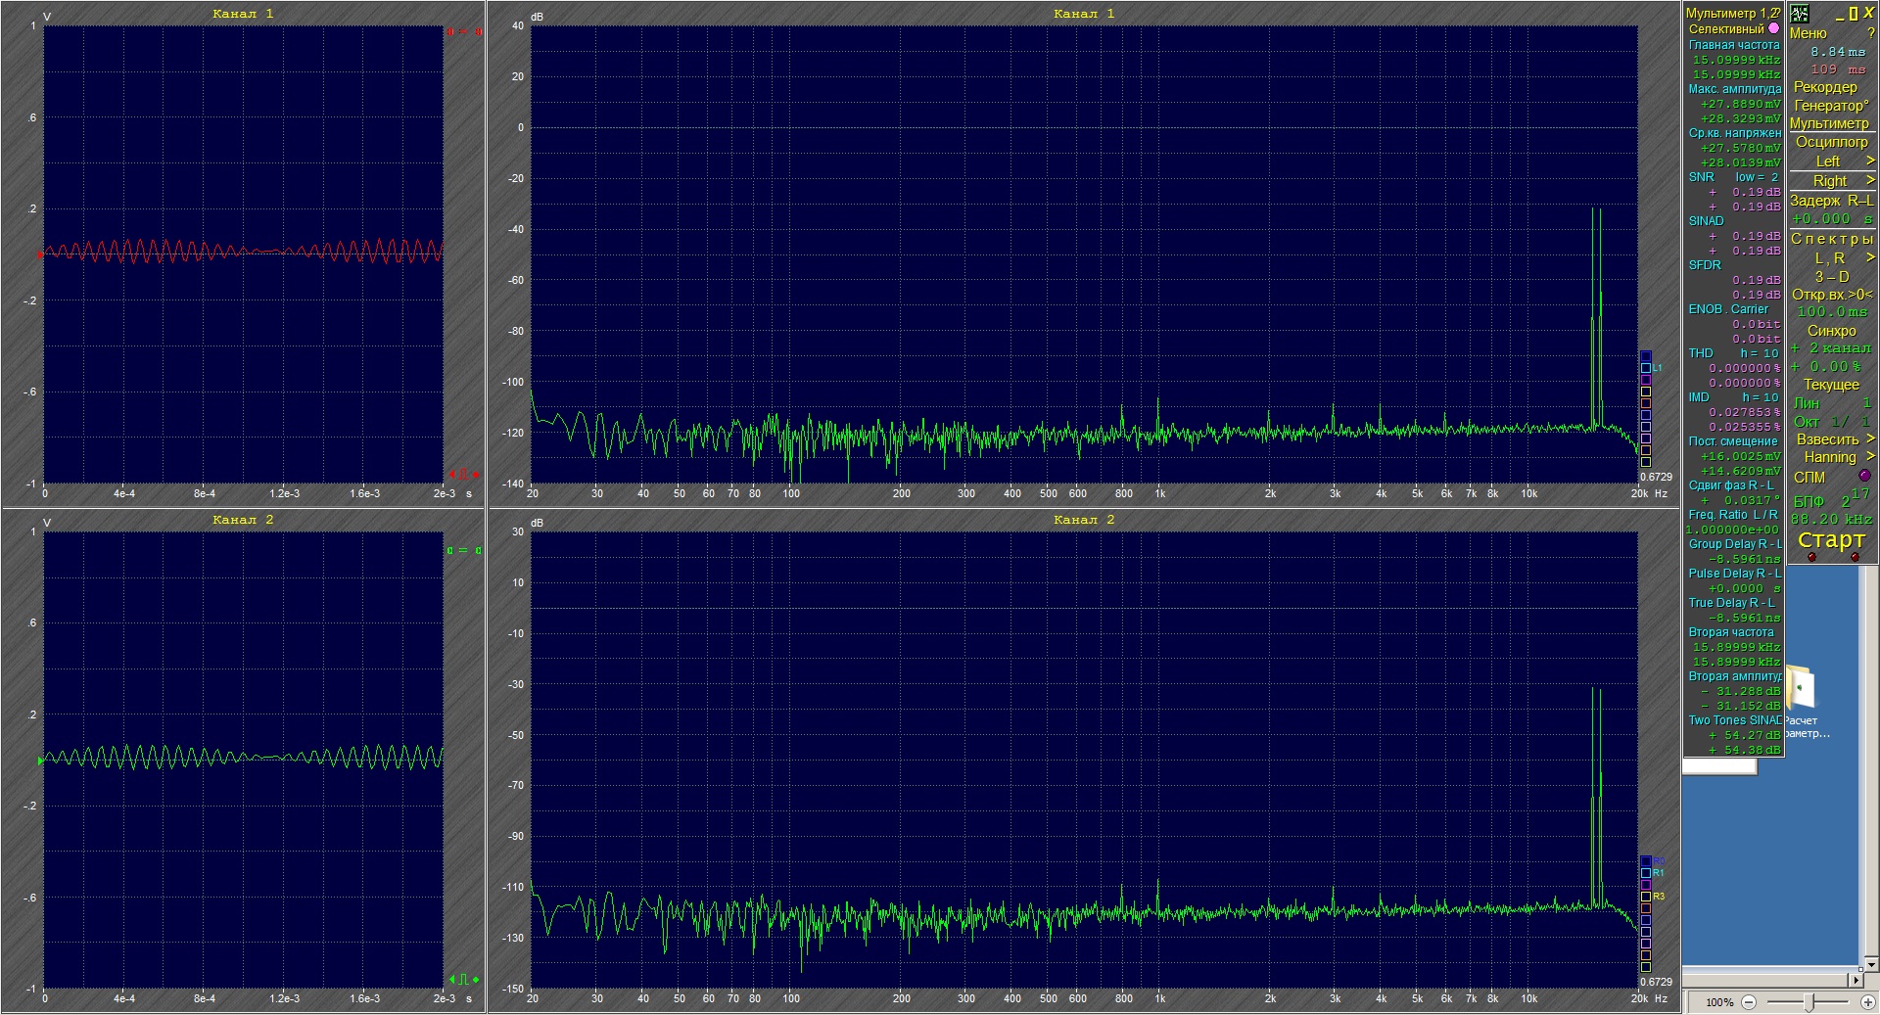Viewport: 1880px width, 1015px height.
Task: Toggle the СПМ purple indicator
Action: click(x=1864, y=476)
